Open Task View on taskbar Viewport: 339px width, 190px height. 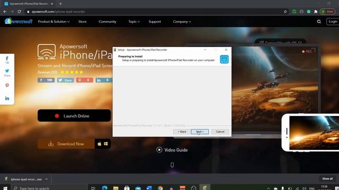(x=93, y=188)
